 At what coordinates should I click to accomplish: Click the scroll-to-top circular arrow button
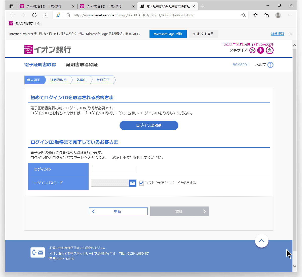click(262, 241)
